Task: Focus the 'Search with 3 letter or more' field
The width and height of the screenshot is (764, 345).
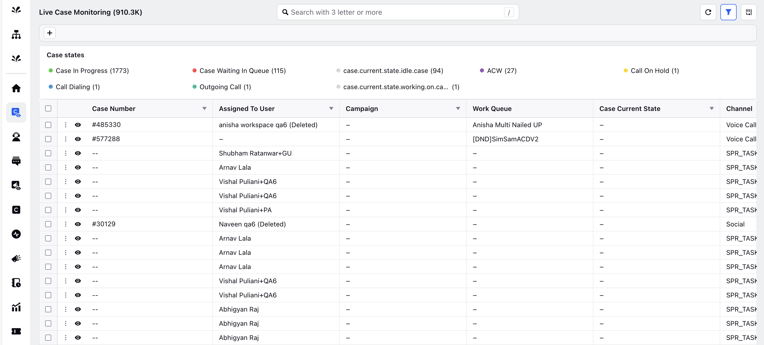Action: 398,12
